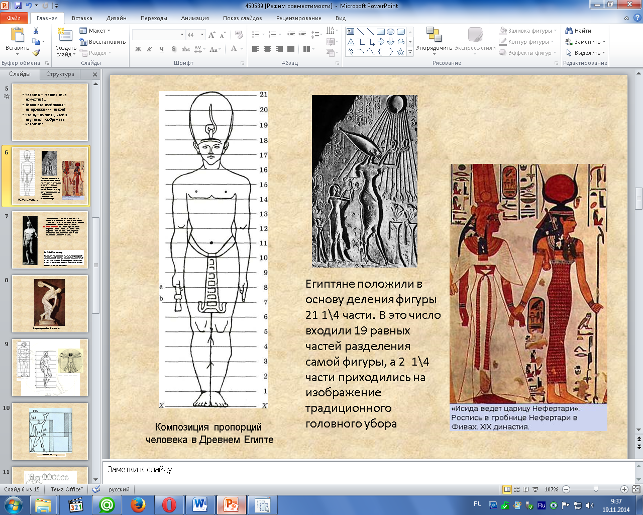Select the text box shape in gallery

click(351, 32)
